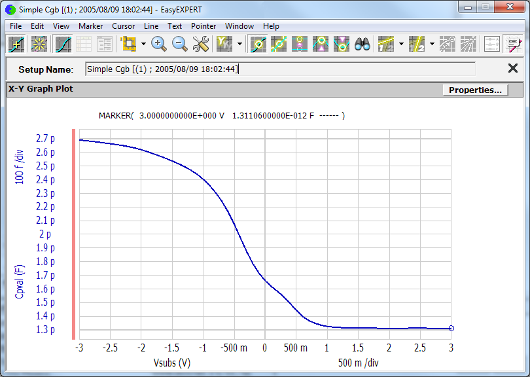
Task: Click the Properties... button
Action: point(475,90)
